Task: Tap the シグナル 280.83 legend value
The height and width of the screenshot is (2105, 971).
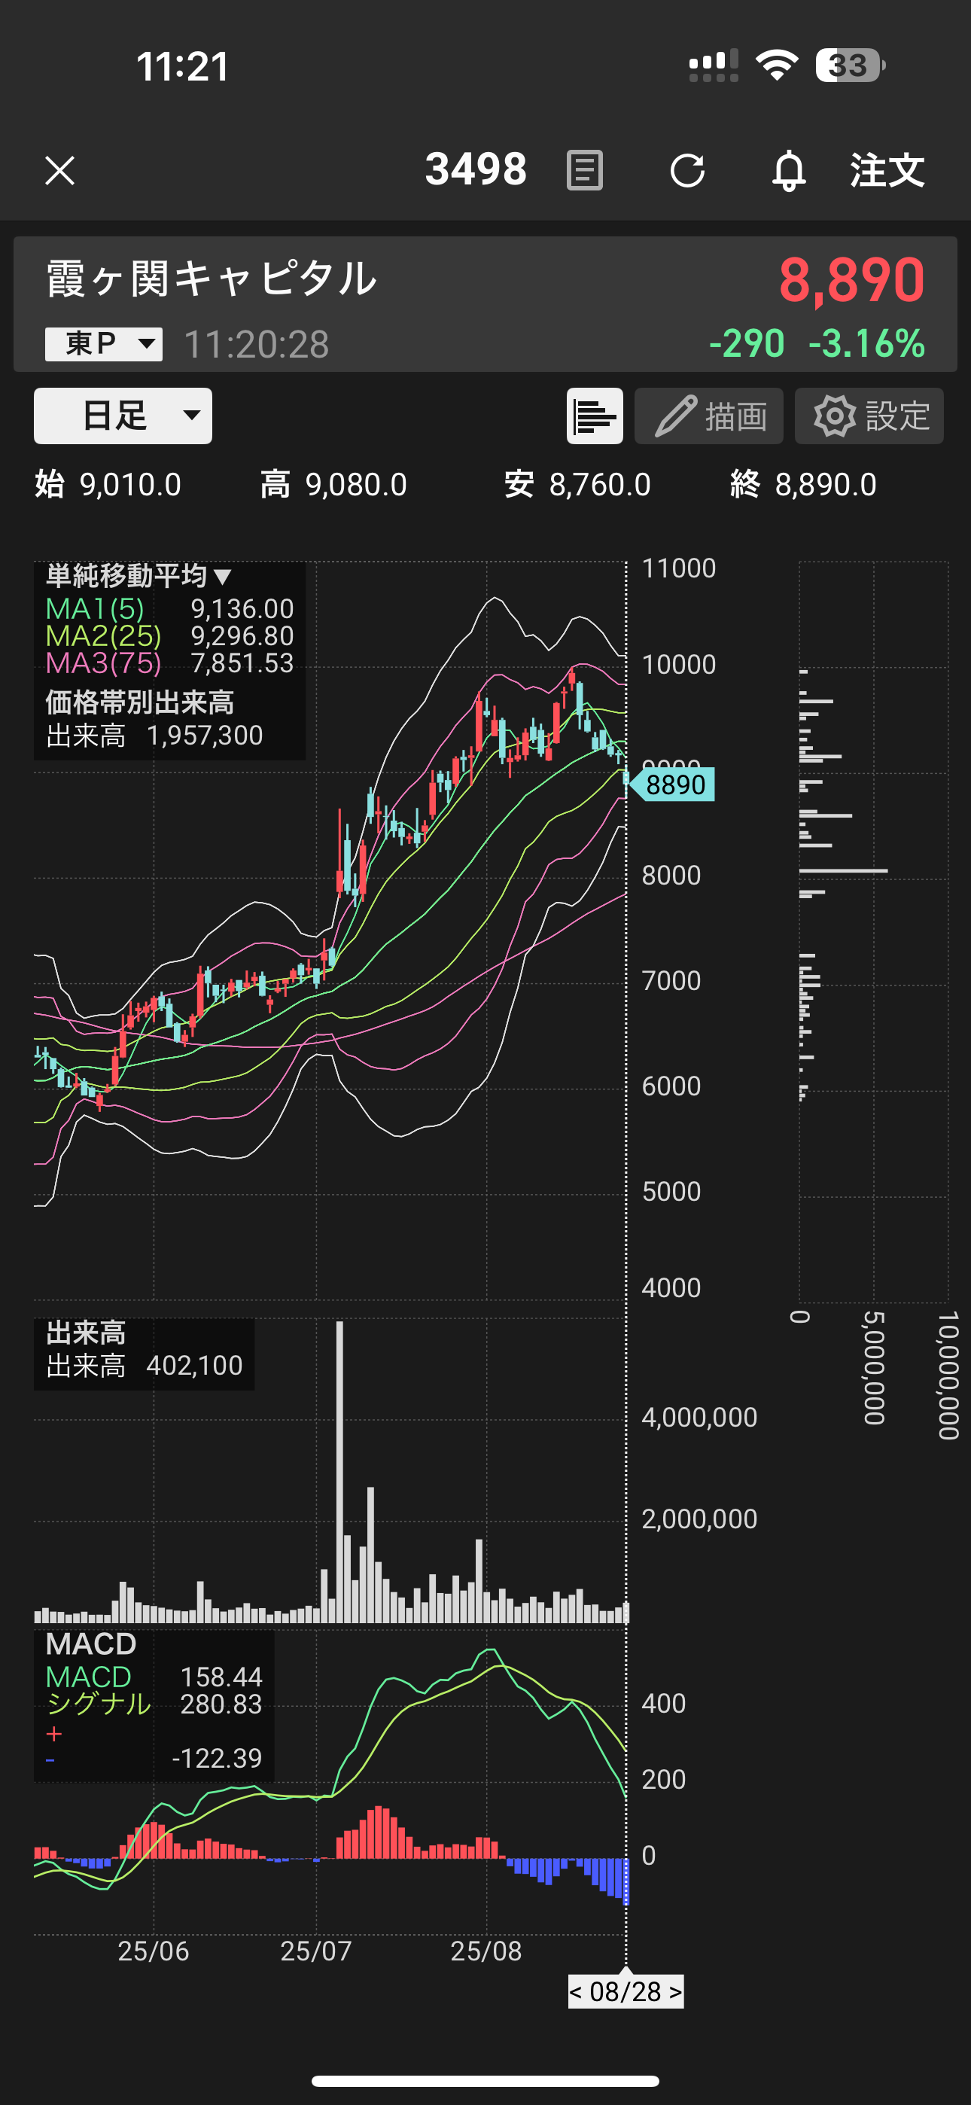Action: click(154, 1704)
